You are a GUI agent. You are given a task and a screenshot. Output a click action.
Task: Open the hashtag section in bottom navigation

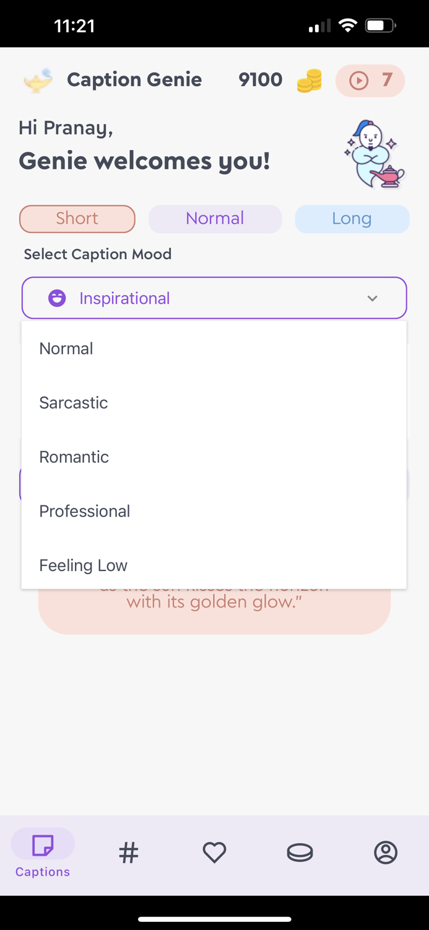128,852
